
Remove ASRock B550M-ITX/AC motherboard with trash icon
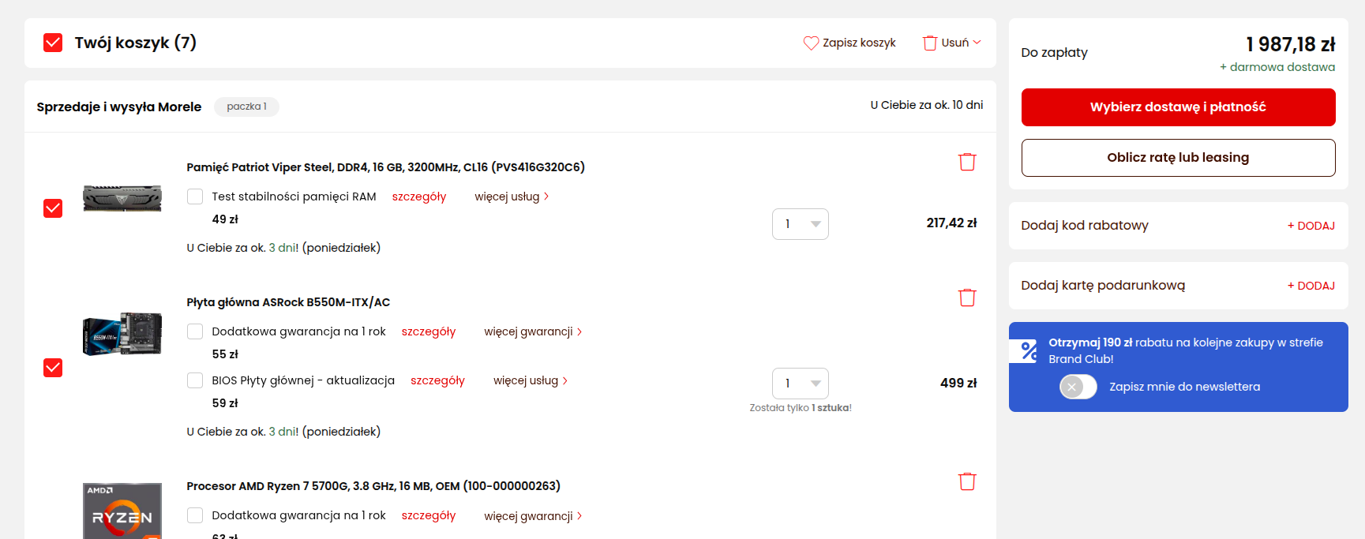pos(967,298)
